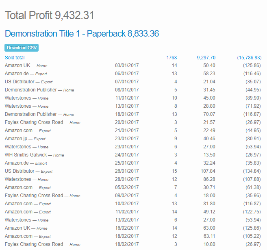
Task: Click the Download CSV button
Action: (22, 48)
